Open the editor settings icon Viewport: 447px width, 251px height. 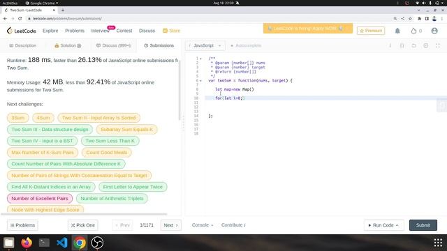425,45
